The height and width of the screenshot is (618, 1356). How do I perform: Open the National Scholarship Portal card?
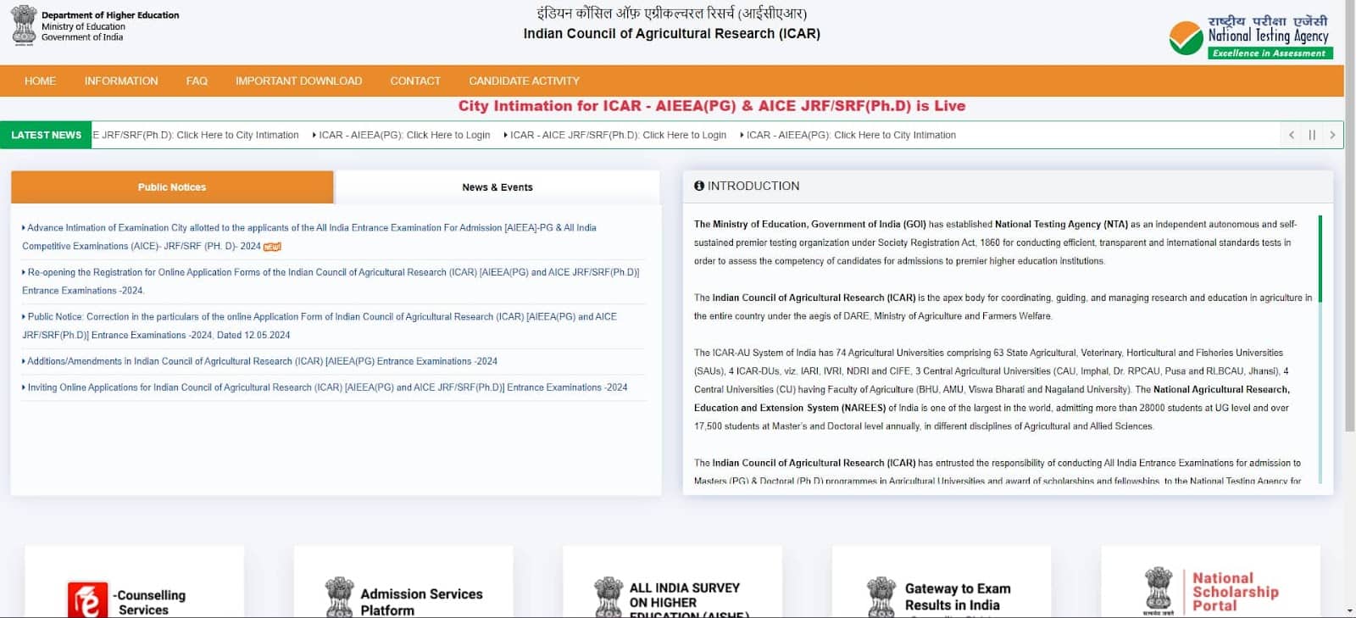[1210, 583]
